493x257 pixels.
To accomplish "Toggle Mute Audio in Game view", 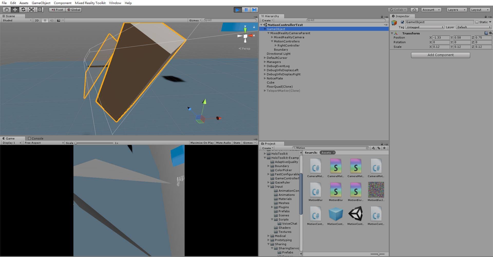I will point(223,143).
